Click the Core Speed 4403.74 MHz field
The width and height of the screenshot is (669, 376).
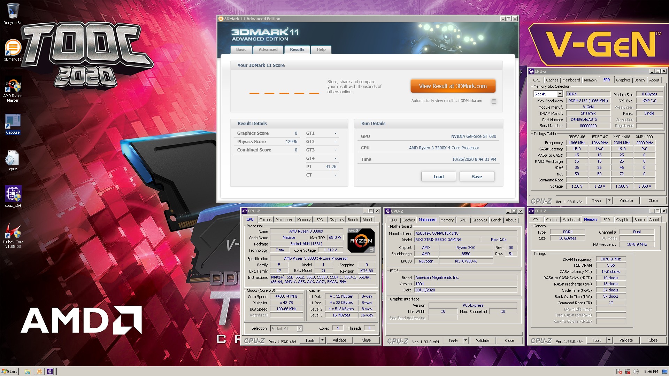coord(286,297)
